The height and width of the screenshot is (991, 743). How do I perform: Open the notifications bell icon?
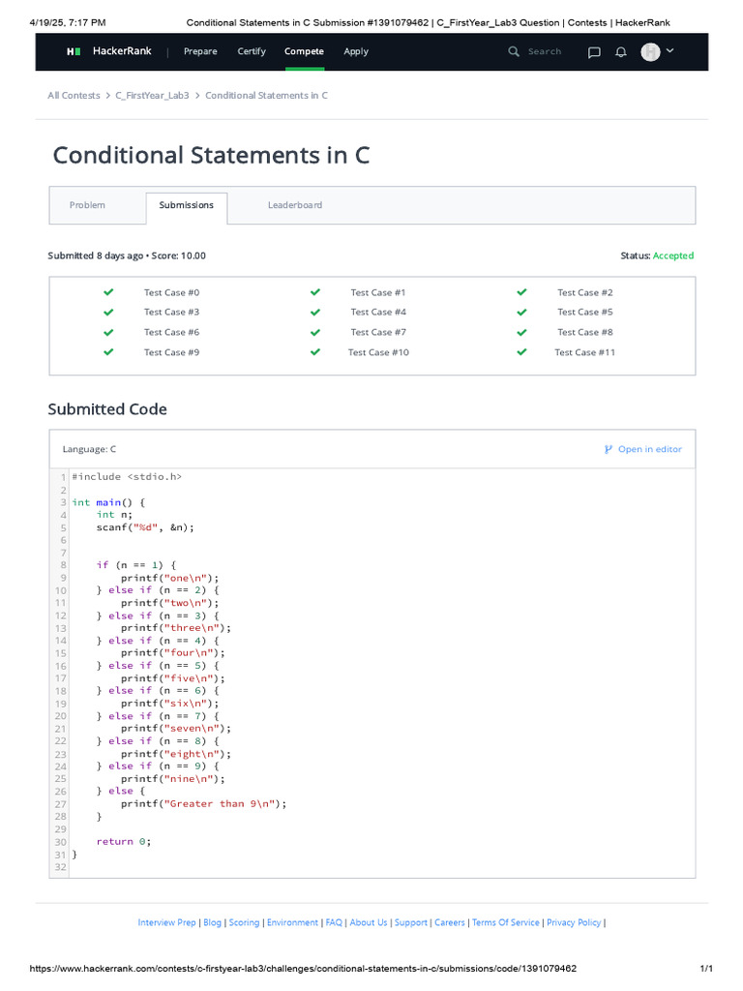tap(621, 52)
